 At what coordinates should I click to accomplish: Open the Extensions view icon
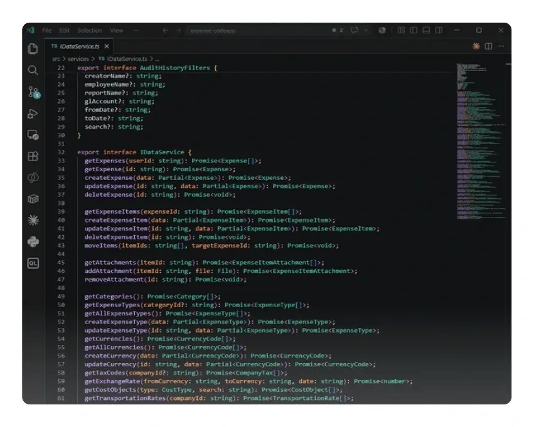coord(33,156)
